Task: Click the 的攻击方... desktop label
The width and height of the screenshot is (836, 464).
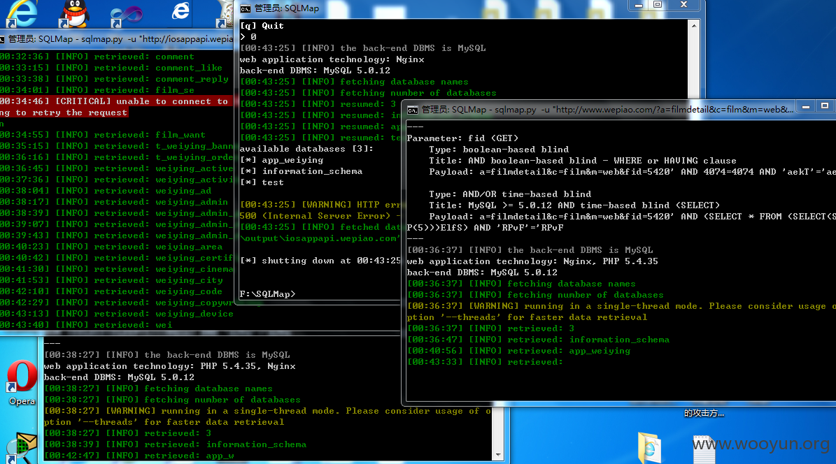Action: tap(704, 413)
